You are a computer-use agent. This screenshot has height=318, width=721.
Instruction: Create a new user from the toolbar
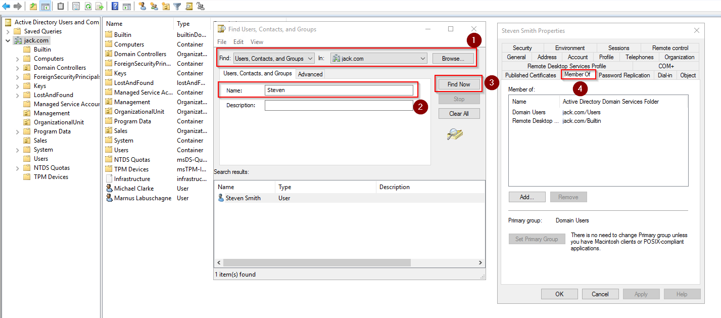point(142,6)
